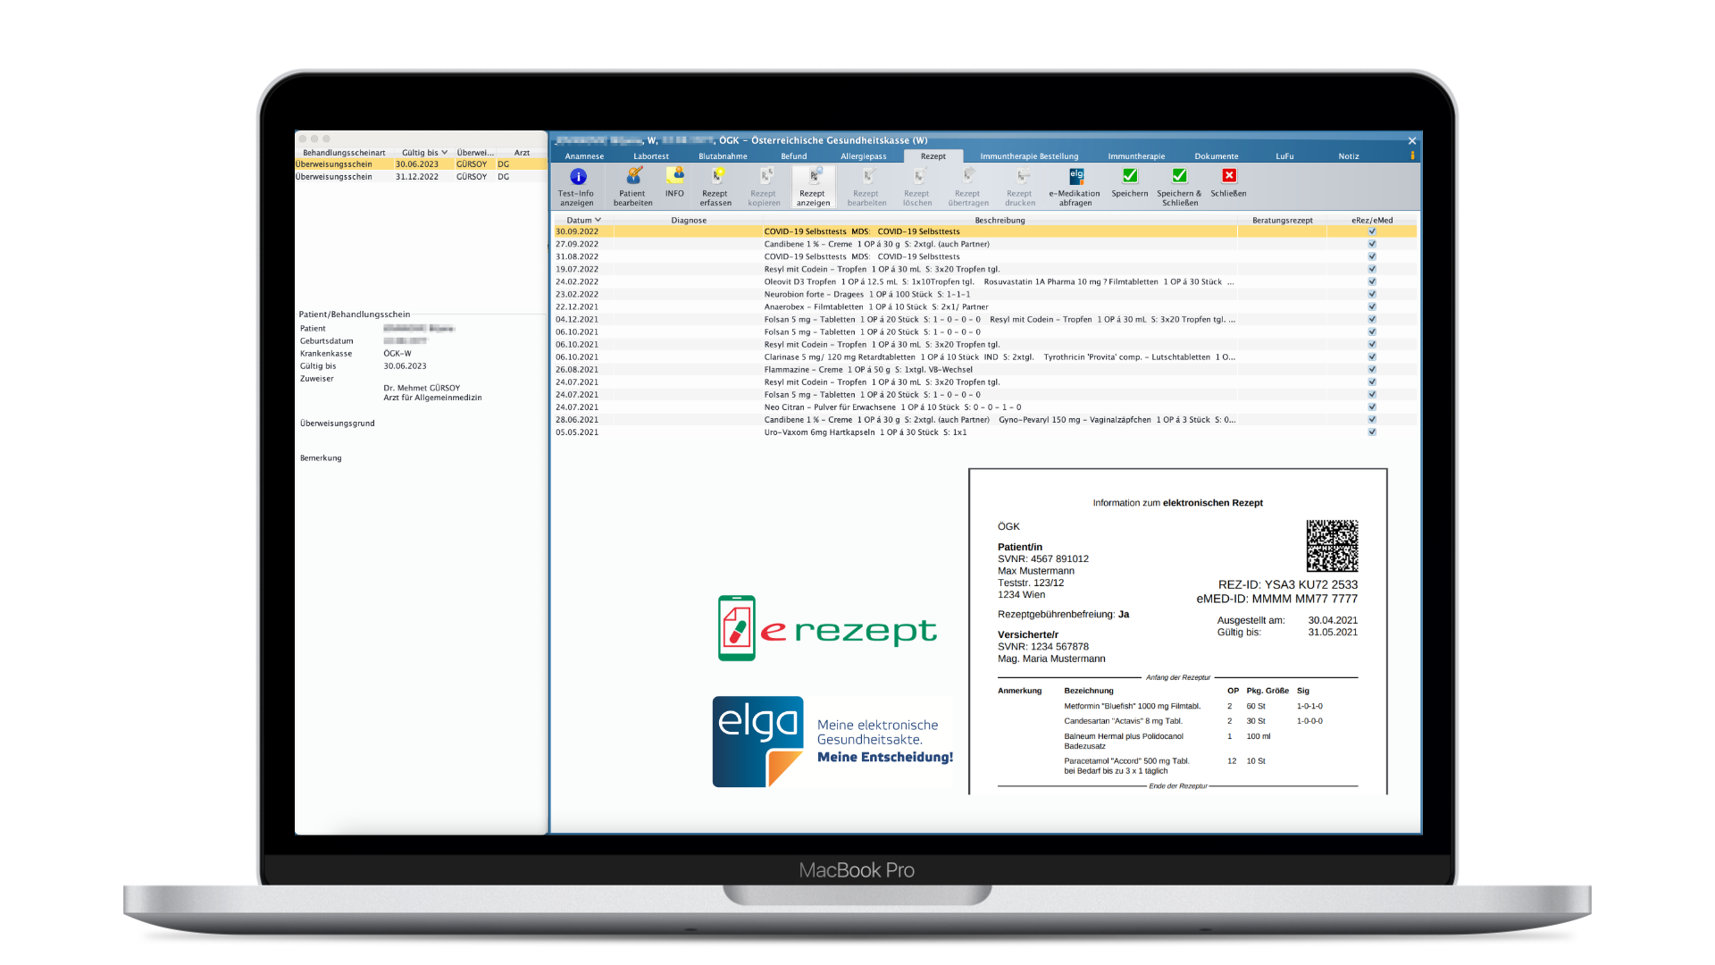The width and height of the screenshot is (1715, 965).
Task: Toggle eRez/eMed checkbox for 05.05.2021 row
Action: 1372,432
